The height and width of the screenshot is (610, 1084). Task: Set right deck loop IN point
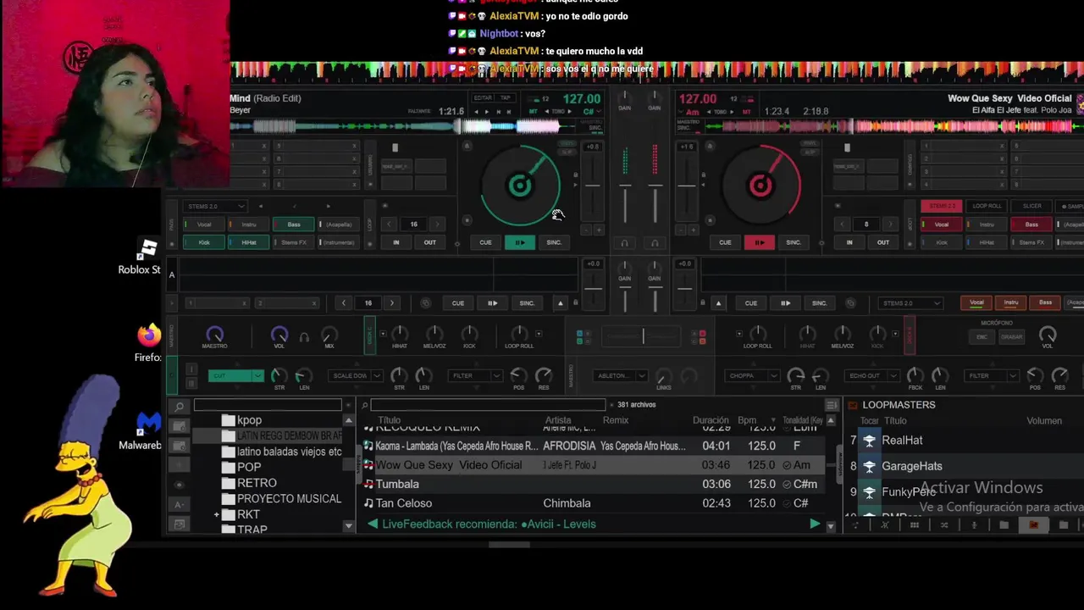(x=849, y=242)
